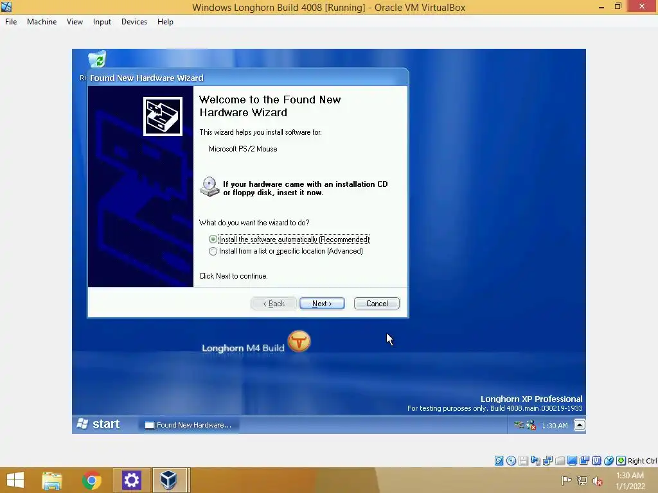The height and width of the screenshot is (493, 658).
Task: Click the guest tray passport messenger icon with red X
Action: pyautogui.click(x=531, y=425)
